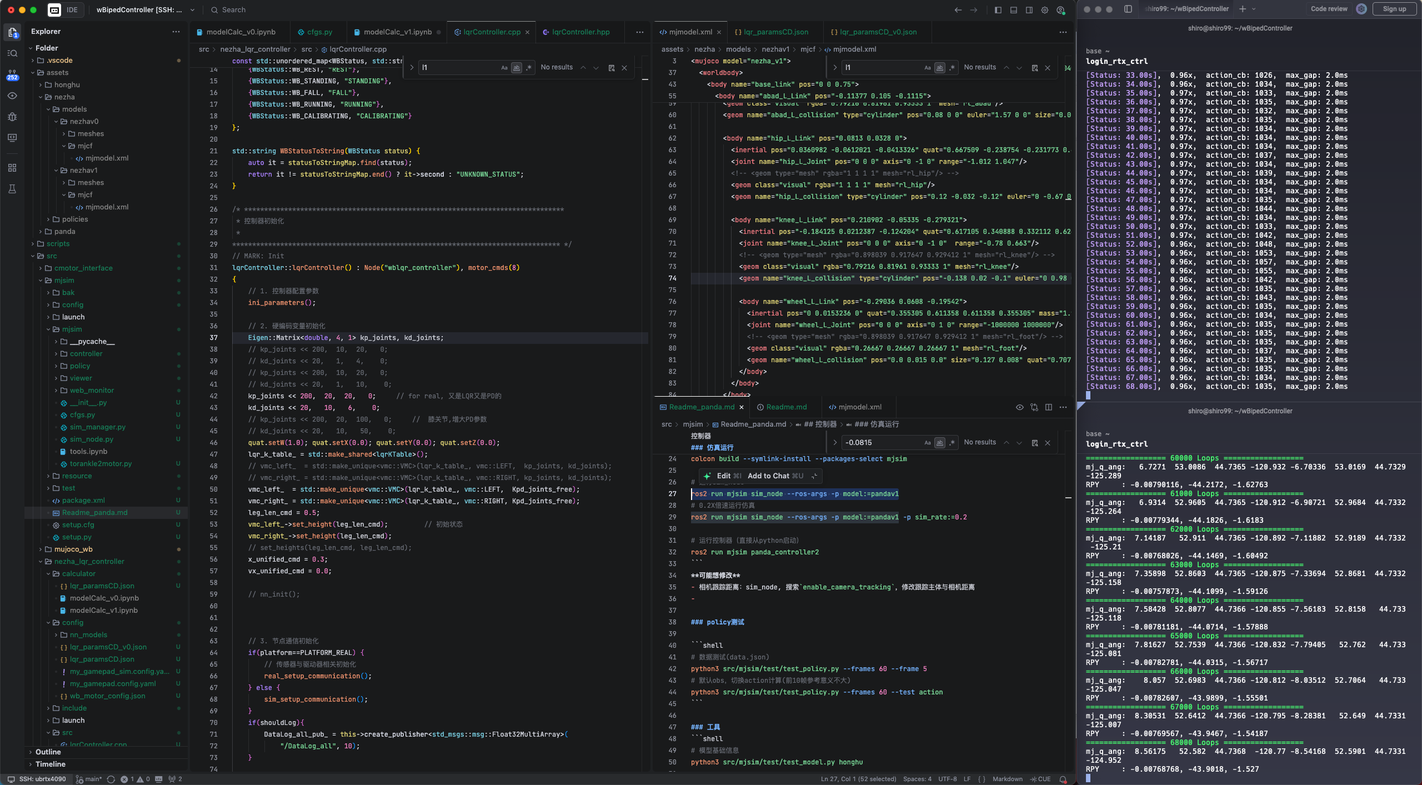Click split editor icon in Readme_panda pane
Screen dimensions: 1422x785
coord(1048,407)
